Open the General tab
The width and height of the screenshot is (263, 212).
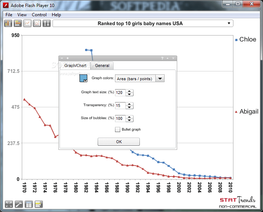102,65
